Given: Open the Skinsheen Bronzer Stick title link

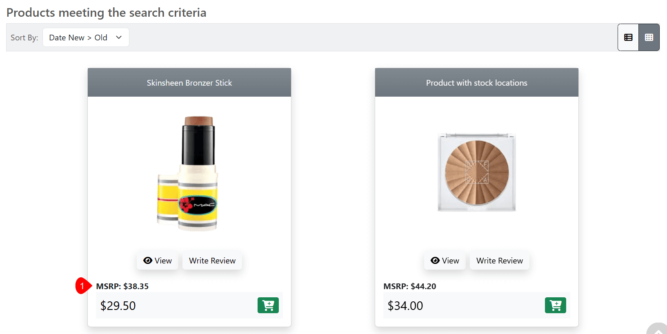Looking at the screenshot, I should pos(189,83).
